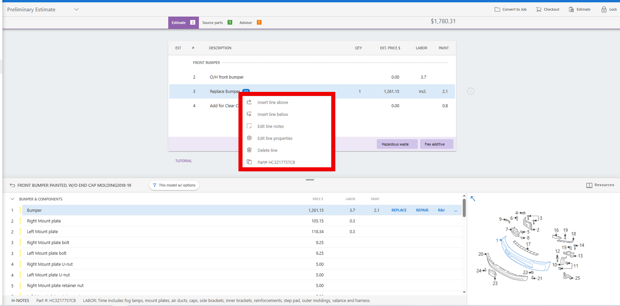Click the back arrow beside FRONT BUMPER PAINTED
620x306 pixels.
coord(12,185)
